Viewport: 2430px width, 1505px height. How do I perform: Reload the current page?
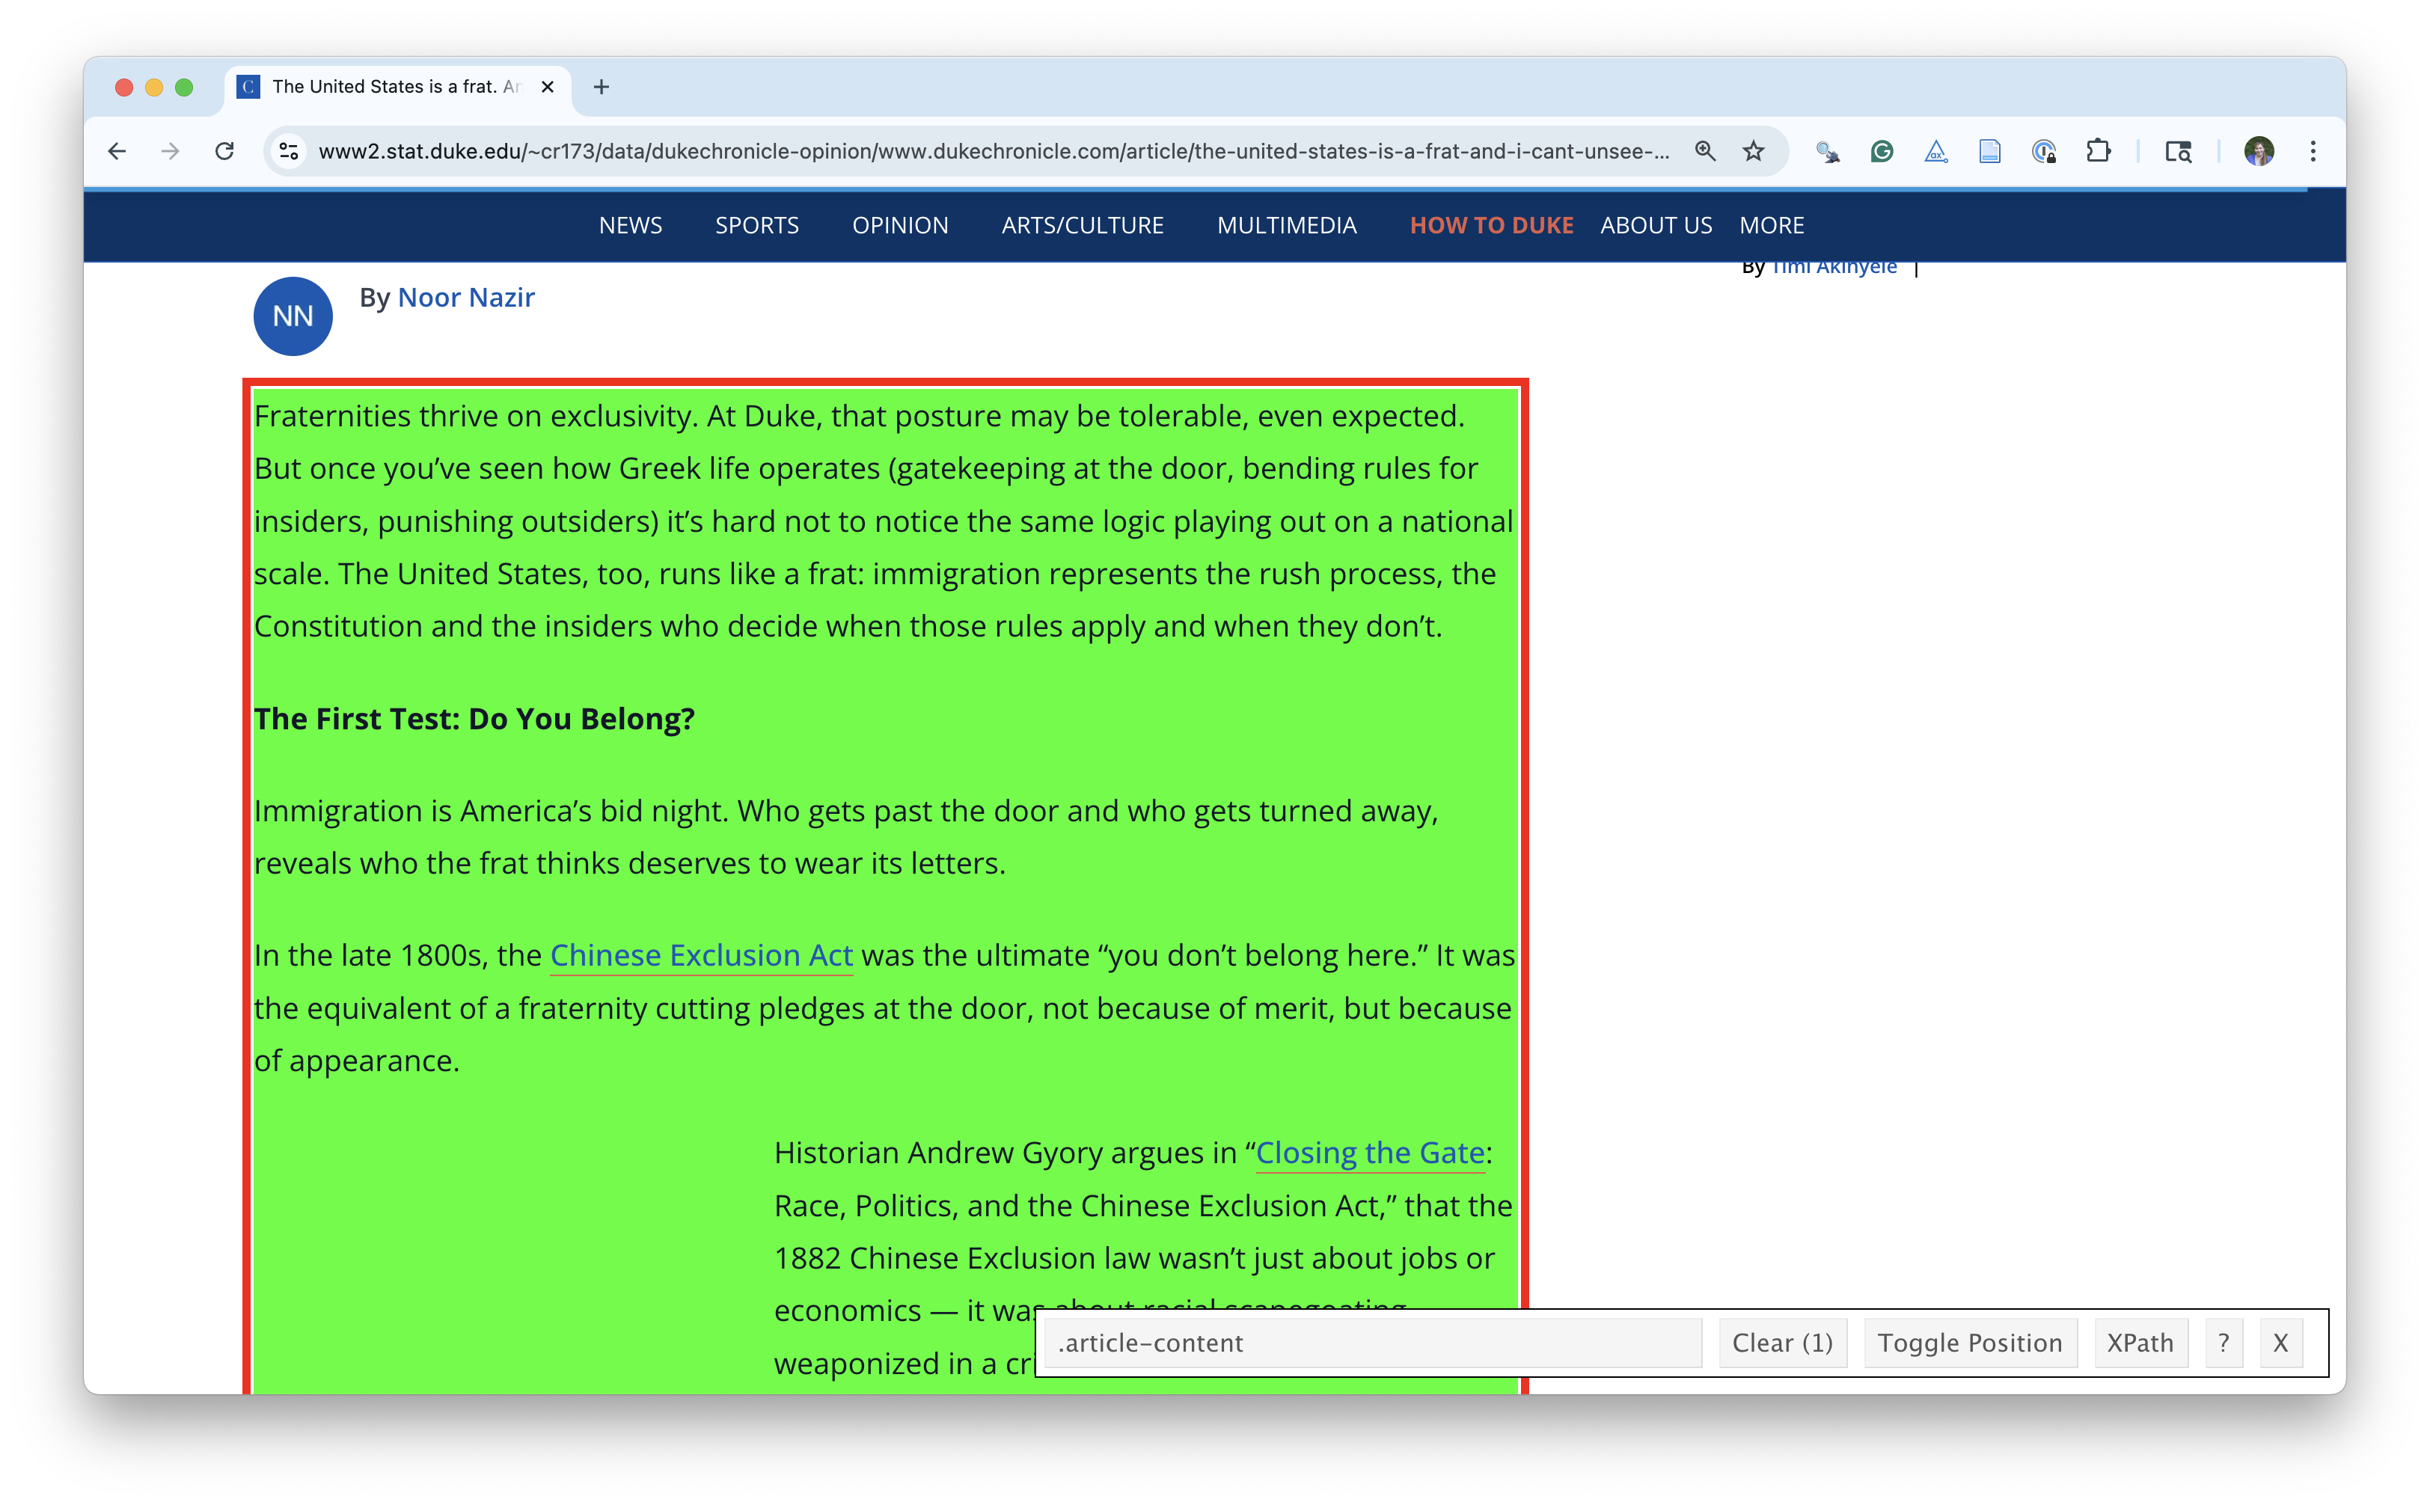point(225,151)
